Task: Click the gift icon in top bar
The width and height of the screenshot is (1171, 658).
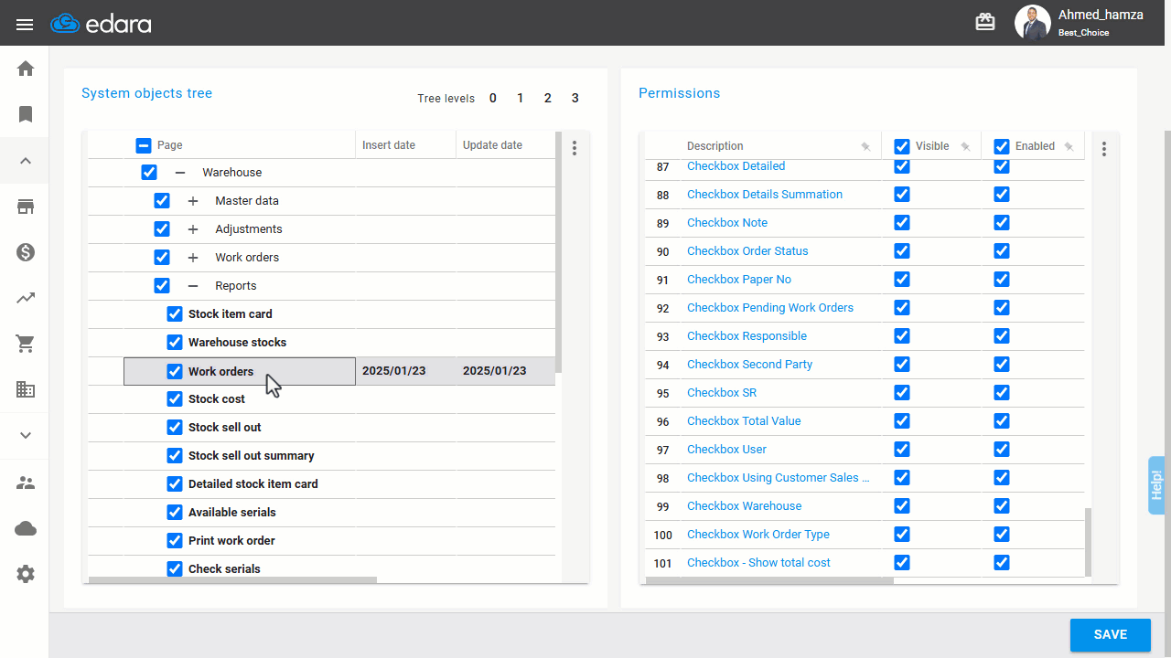Action: (985, 22)
